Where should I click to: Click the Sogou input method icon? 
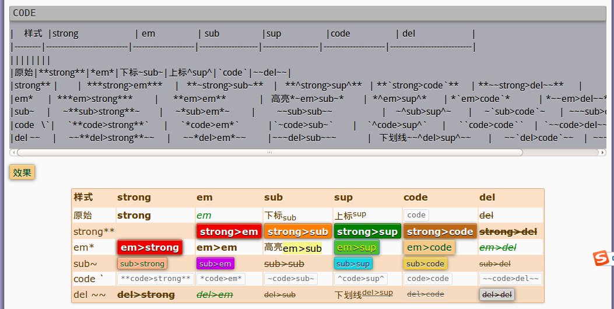601,258
